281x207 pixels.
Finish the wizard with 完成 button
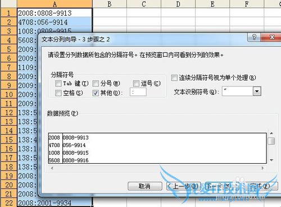coord(261,186)
